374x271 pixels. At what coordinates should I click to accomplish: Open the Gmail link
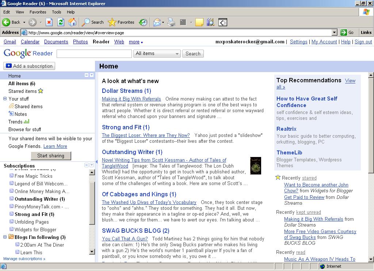[x=10, y=42]
